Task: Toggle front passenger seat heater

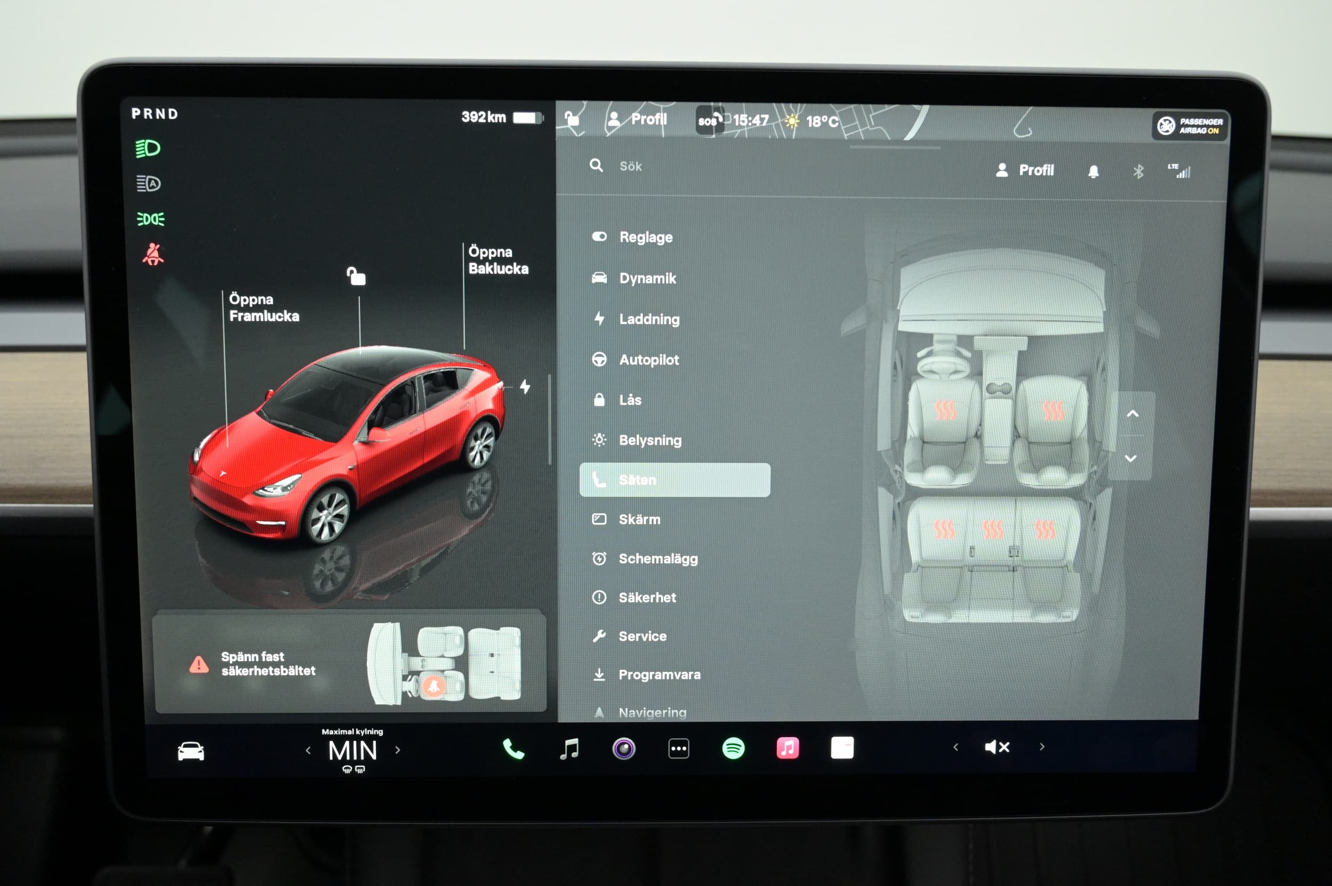Action: [1052, 411]
